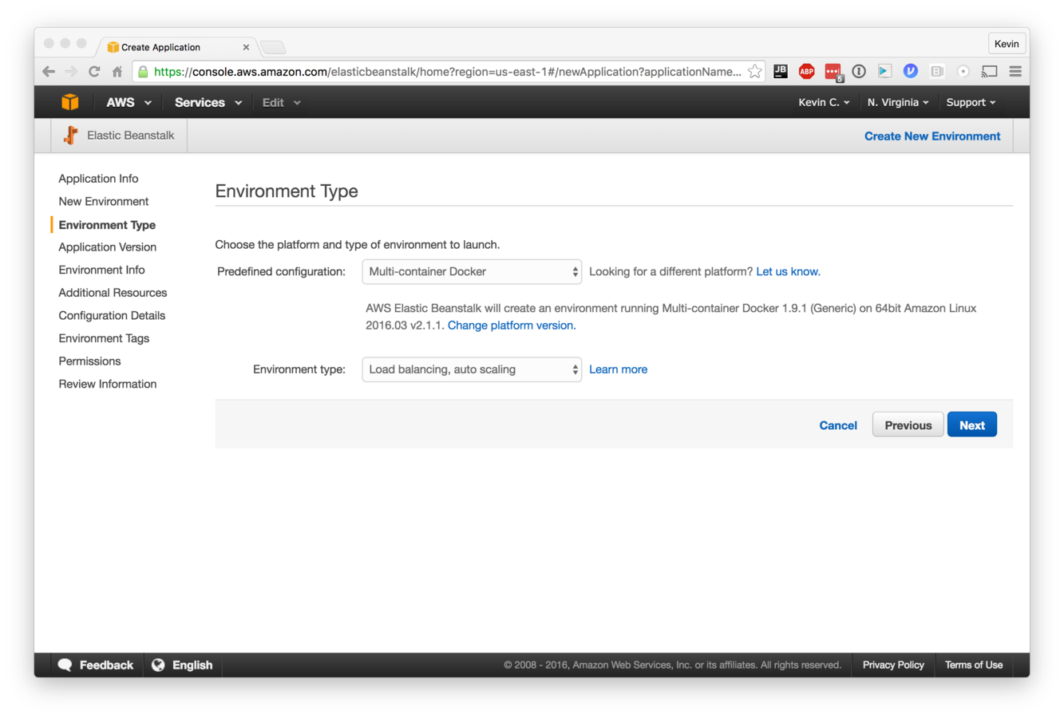The height and width of the screenshot is (718, 1064).
Task: Click the cast screen icon
Action: (x=990, y=71)
